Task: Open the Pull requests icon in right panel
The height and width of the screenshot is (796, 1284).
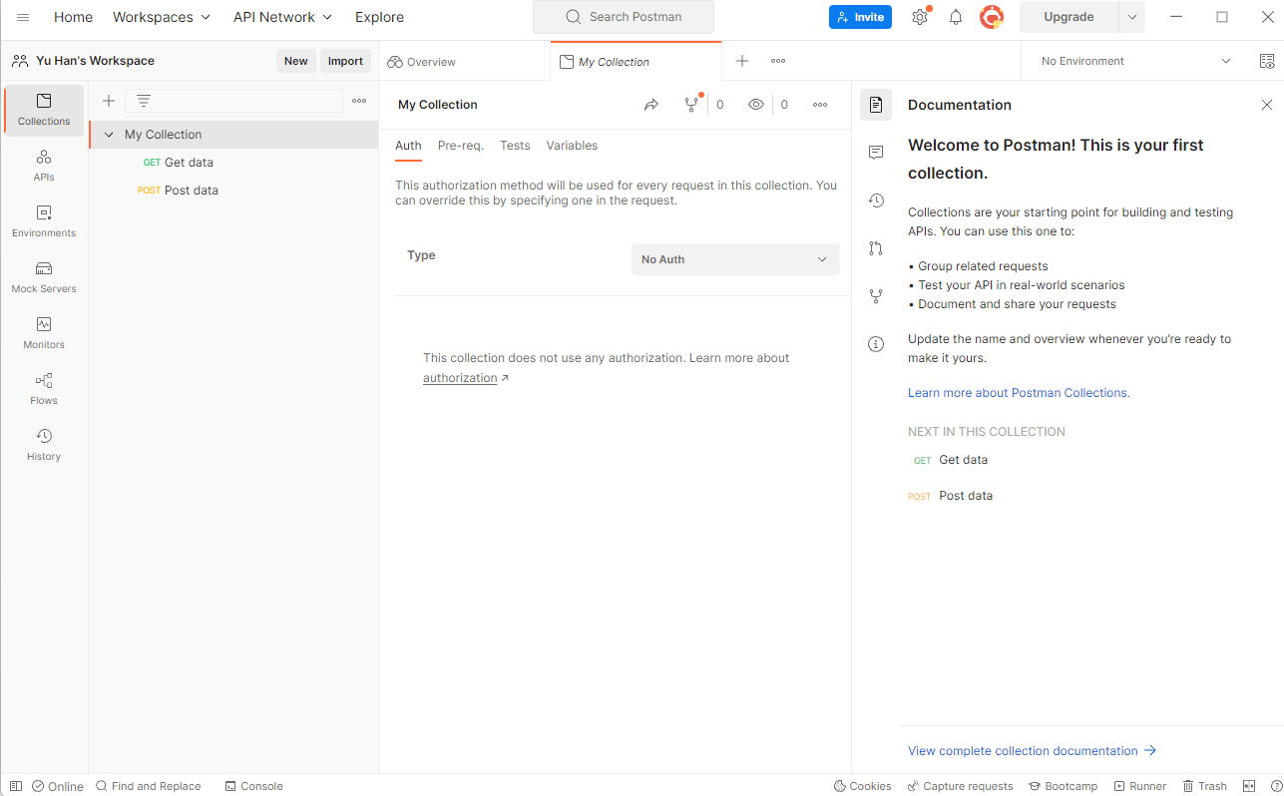Action: pos(876,248)
